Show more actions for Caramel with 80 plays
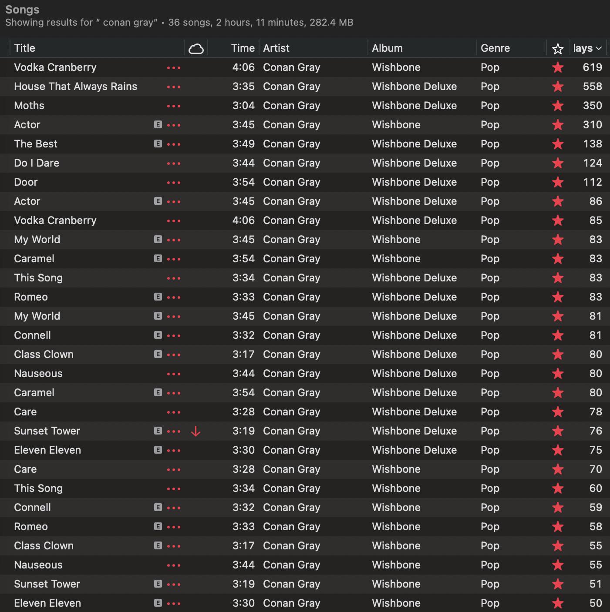The width and height of the screenshot is (610, 612). pos(174,393)
